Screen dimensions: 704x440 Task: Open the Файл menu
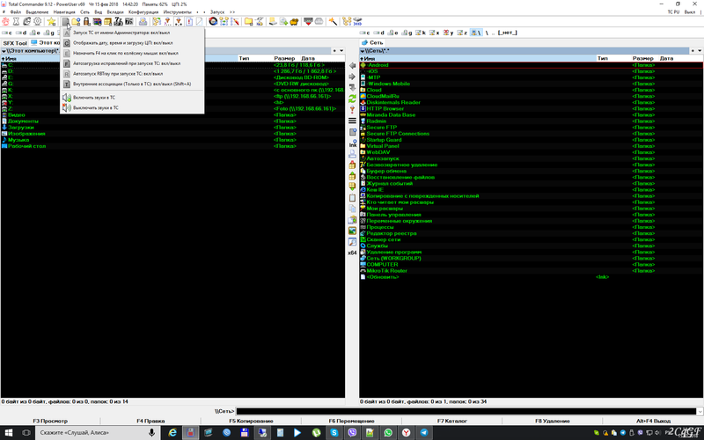[x=15, y=12]
